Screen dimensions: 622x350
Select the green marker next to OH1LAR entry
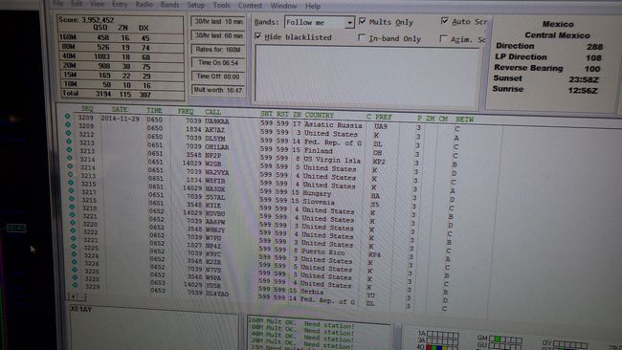pyautogui.click(x=69, y=142)
